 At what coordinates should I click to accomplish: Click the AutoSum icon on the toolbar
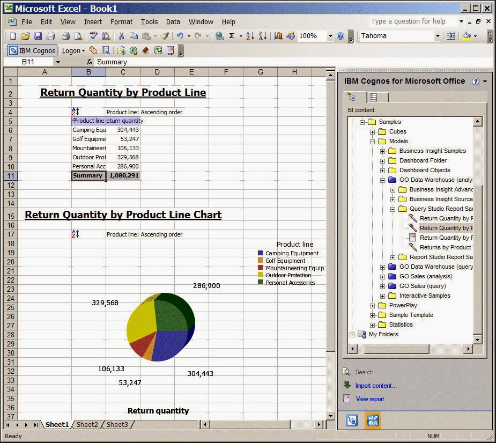(x=233, y=36)
